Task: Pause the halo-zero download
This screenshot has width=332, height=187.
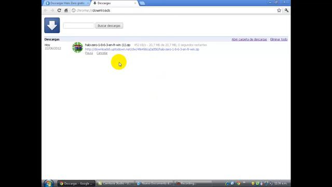Action: (89, 53)
